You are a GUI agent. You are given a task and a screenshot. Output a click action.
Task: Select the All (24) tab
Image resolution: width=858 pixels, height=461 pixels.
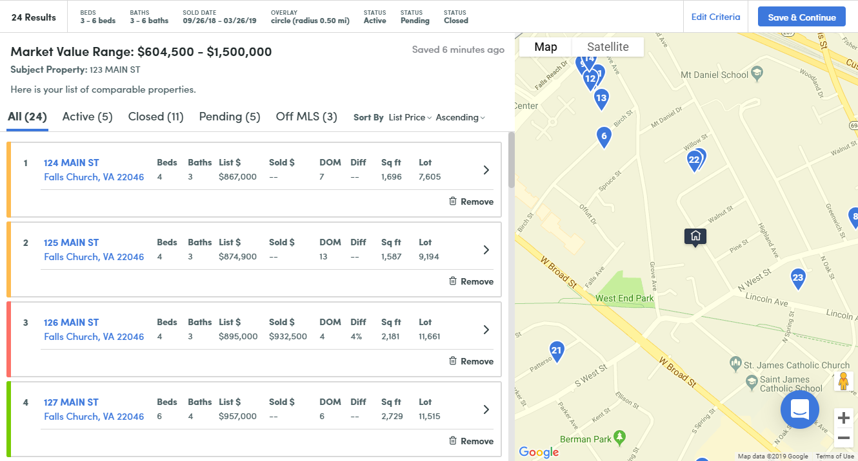click(28, 117)
